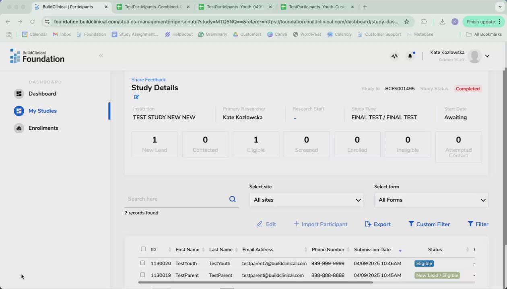
Task: Click email testparent@buildclinical.com
Action: point(273,275)
